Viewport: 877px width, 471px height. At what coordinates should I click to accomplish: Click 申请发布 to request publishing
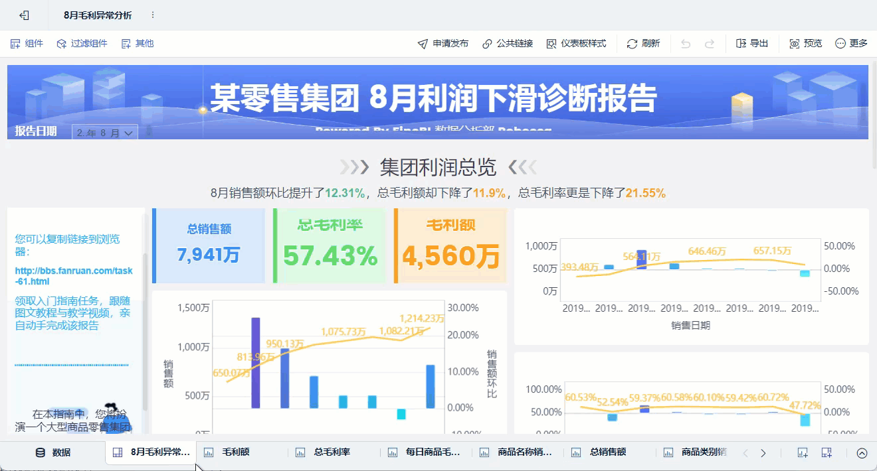coord(443,43)
